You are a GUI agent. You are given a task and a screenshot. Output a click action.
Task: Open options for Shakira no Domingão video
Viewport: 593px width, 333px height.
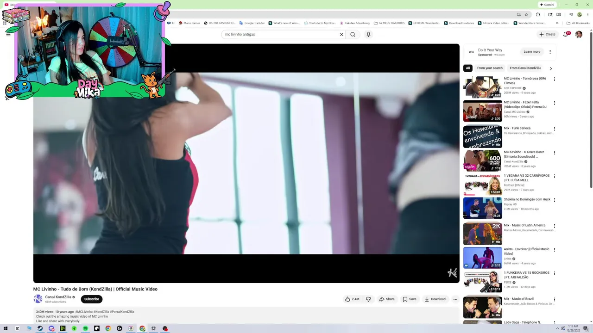coord(555,200)
